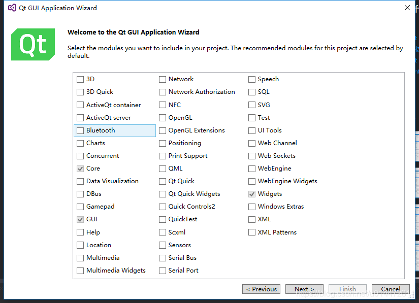419x303 pixels.
Task: Tick the SVG checkbox
Action: (x=252, y=105)
